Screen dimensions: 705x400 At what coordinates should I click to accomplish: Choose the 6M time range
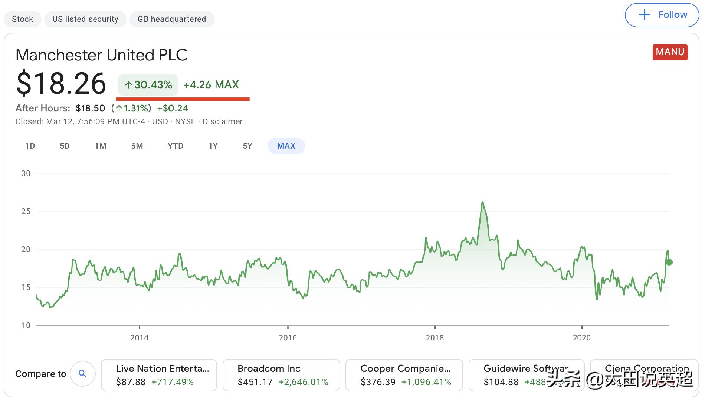tap(137, 146)
